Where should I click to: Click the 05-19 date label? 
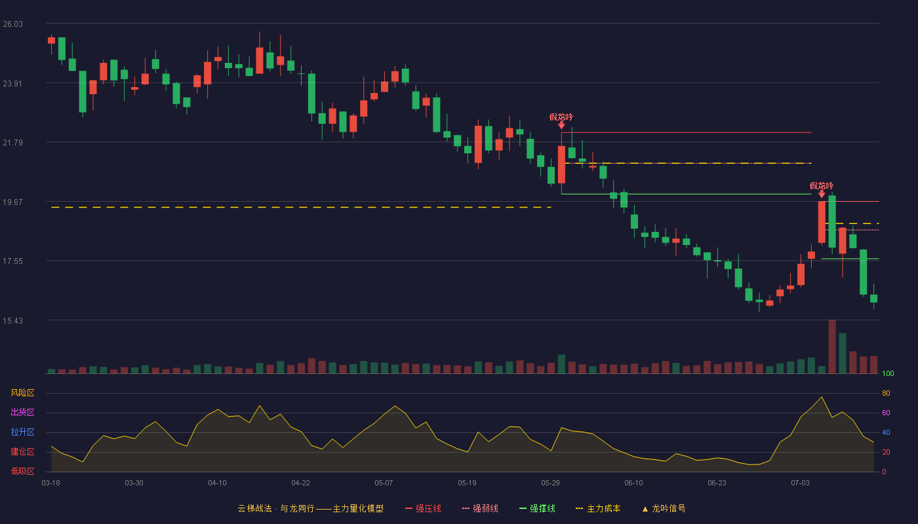click(467, 483)
